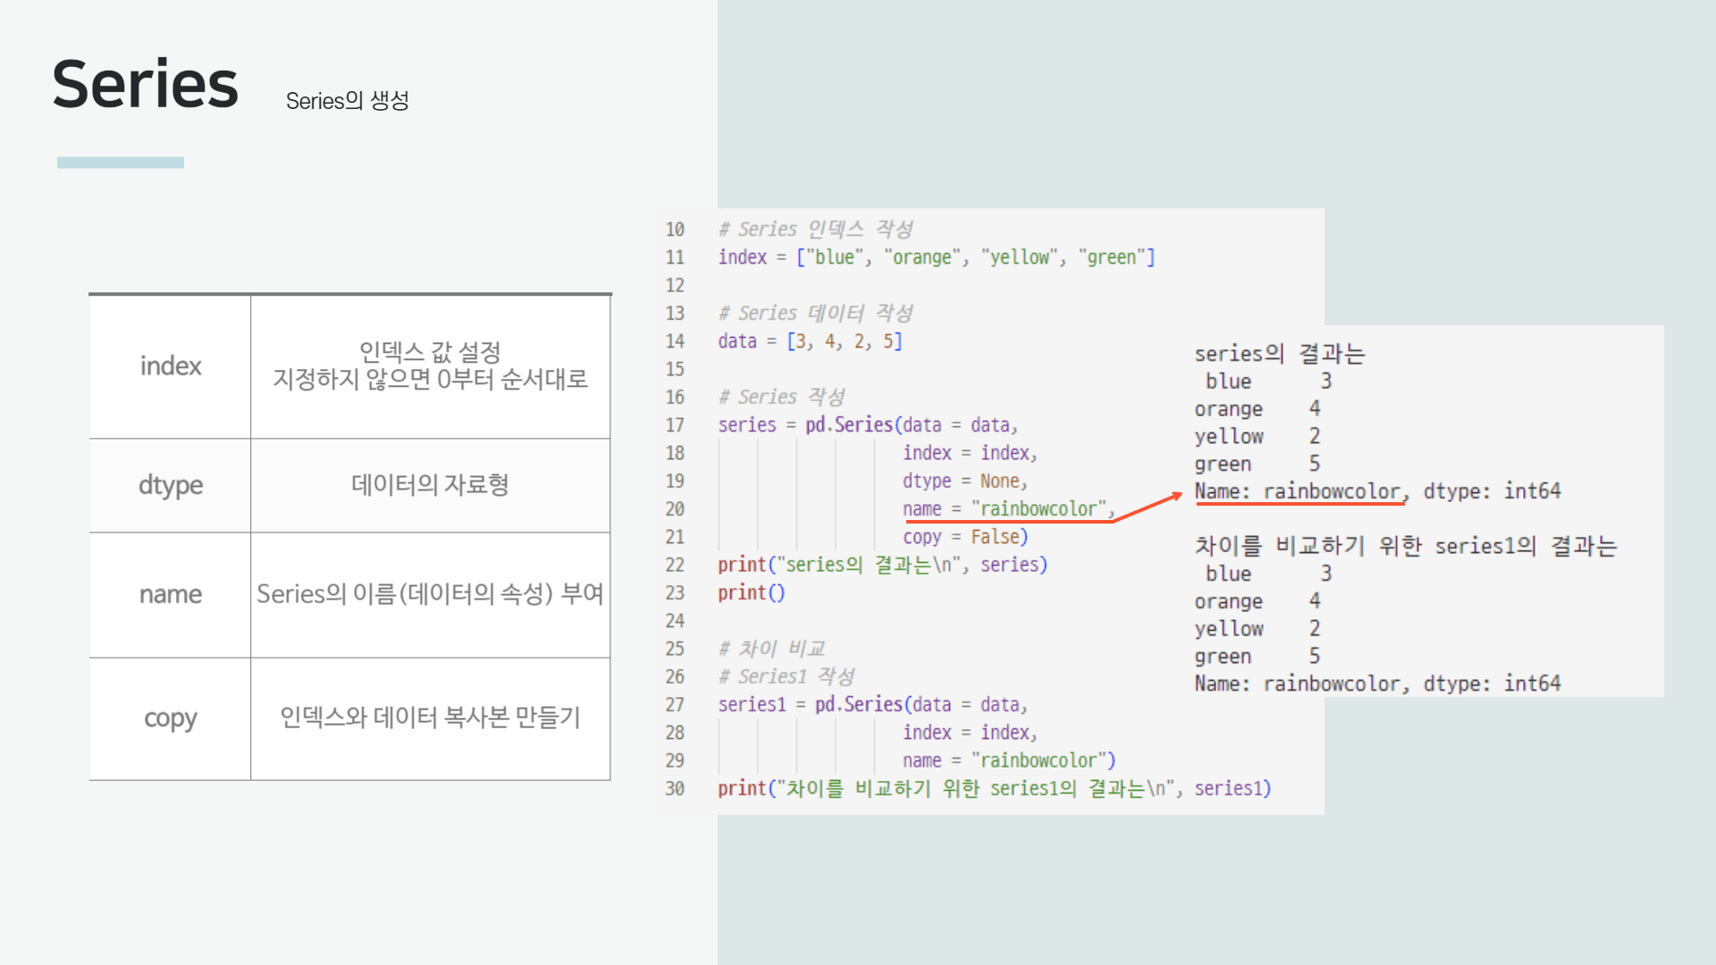The width and height of the screenshot is (1716, 965).
Task: Click 'copy = False)' in the code
Action: click(x=965, y=537)
